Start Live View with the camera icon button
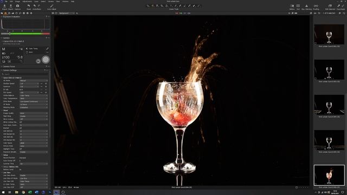 pos(38,61)
